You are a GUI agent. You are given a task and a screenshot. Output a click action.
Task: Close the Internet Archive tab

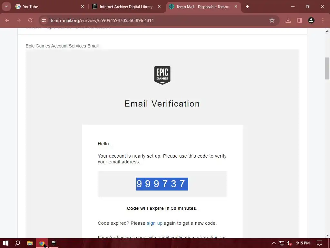159,6
